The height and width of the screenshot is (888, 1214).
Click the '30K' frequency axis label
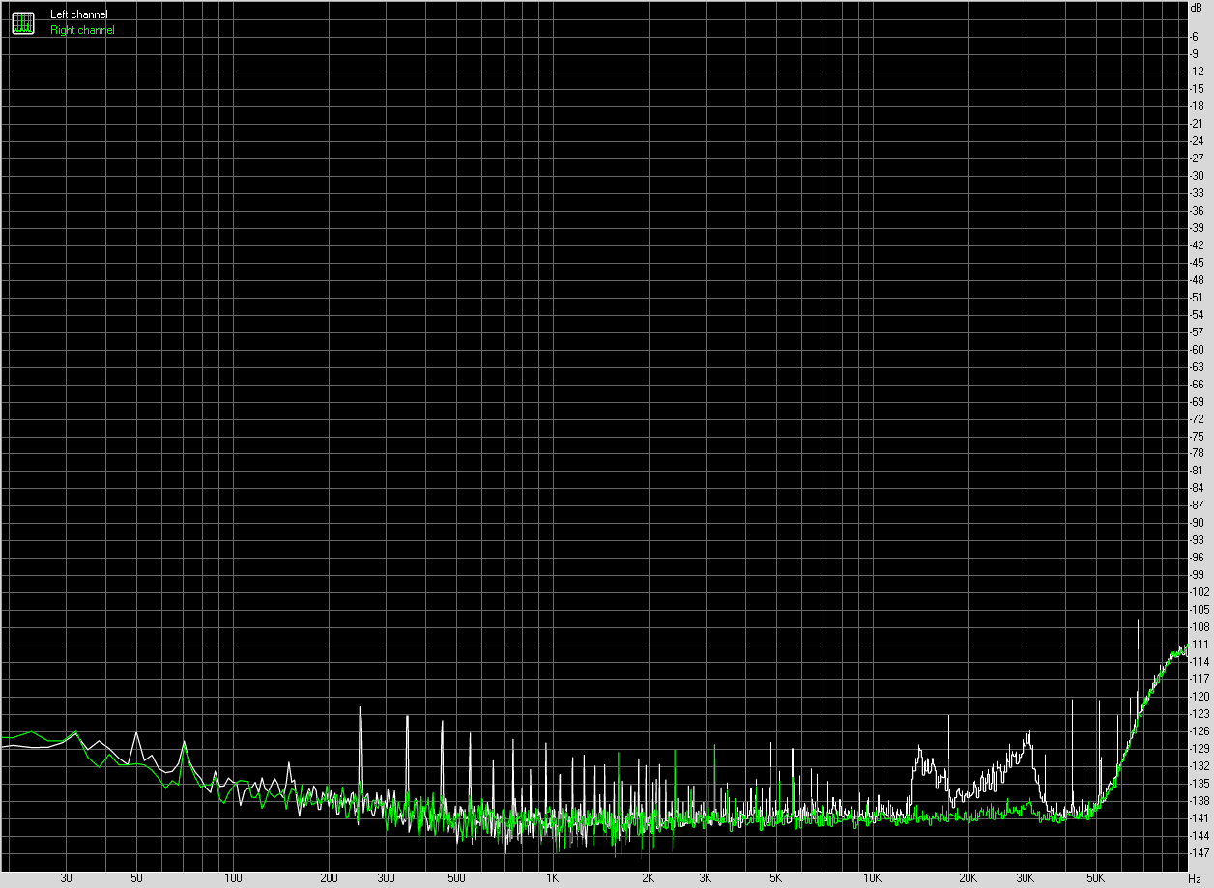tap(1025, 879)
